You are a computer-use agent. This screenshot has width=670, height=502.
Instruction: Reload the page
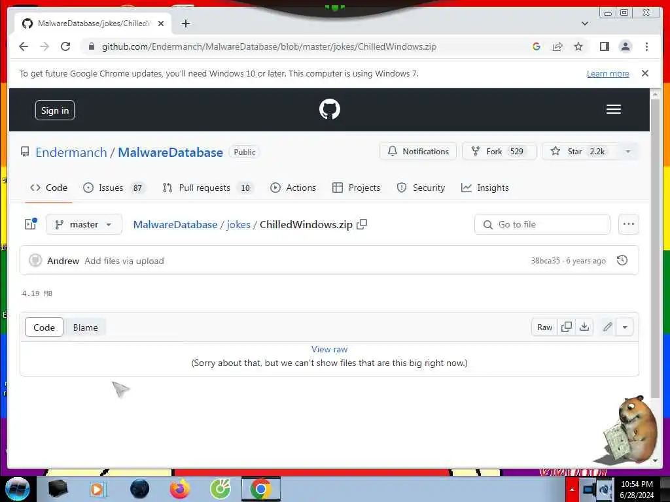(x=65, y=46)
